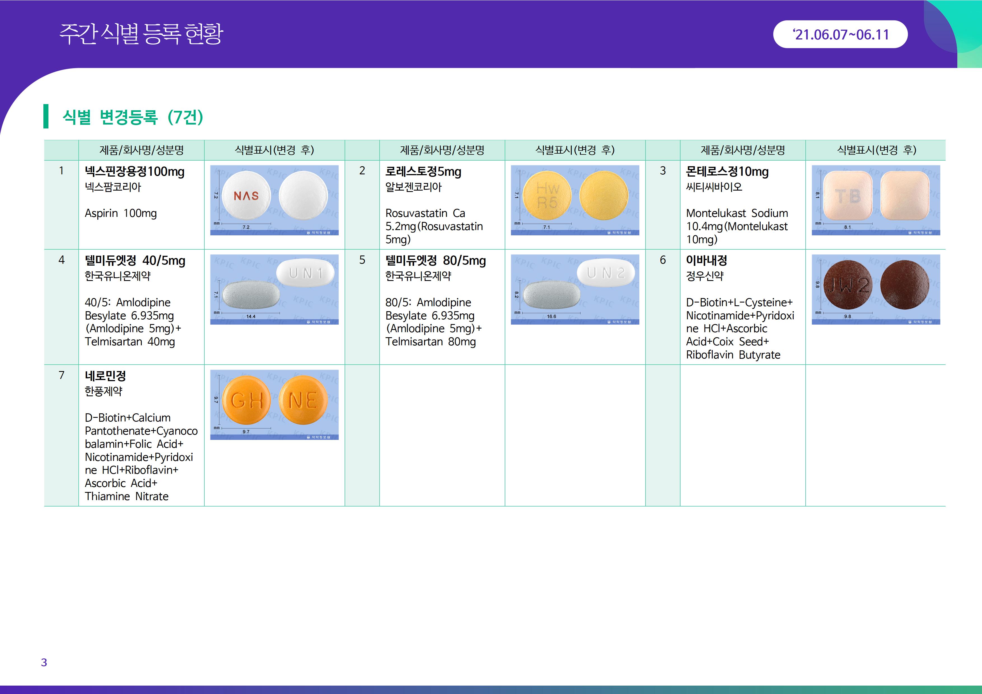This screenshot has width=982, height=694.
Task: Click company name 한국유니온제약 in row 4
Action: tap(118, 276)
